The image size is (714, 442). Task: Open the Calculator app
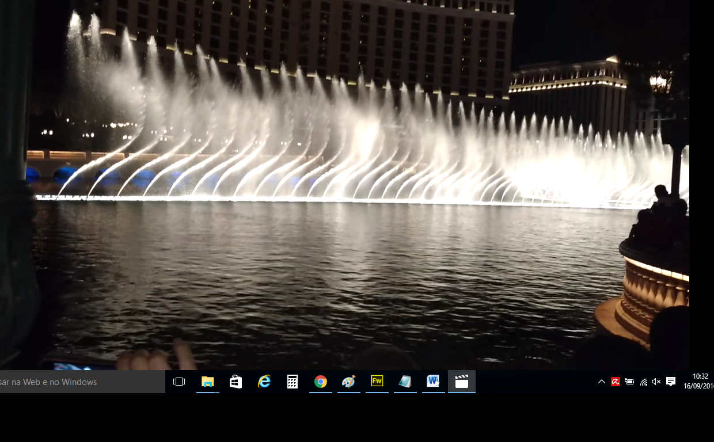coord(292,382)
